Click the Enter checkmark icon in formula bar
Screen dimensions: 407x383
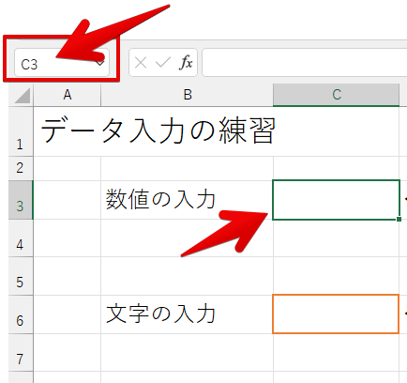pos(163,63)
